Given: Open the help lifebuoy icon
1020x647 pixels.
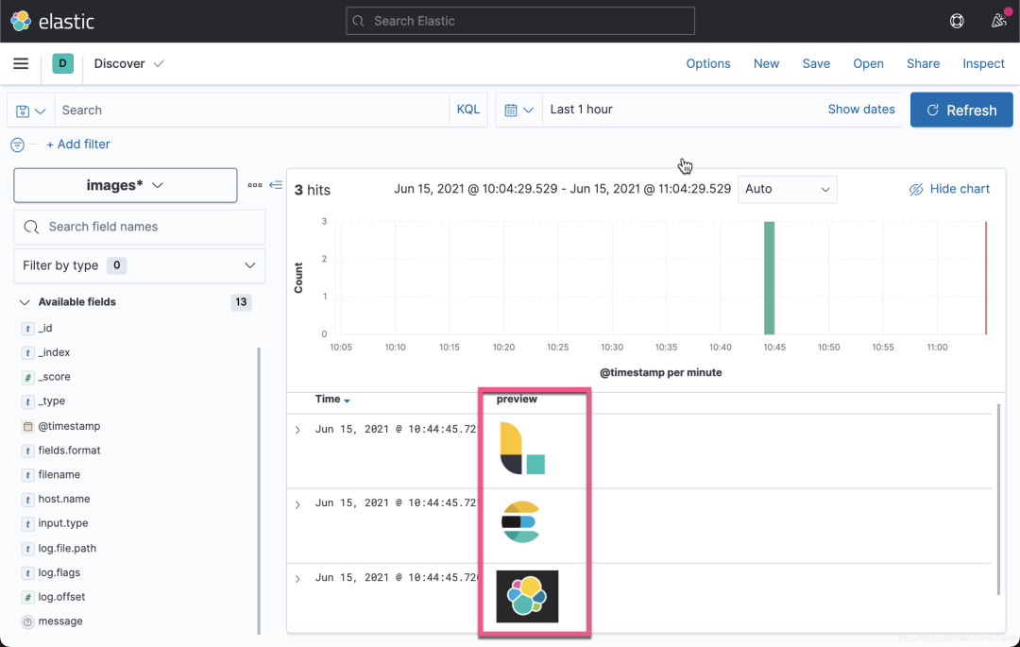Looking at the screenshot, I should (x=957, y=21).
